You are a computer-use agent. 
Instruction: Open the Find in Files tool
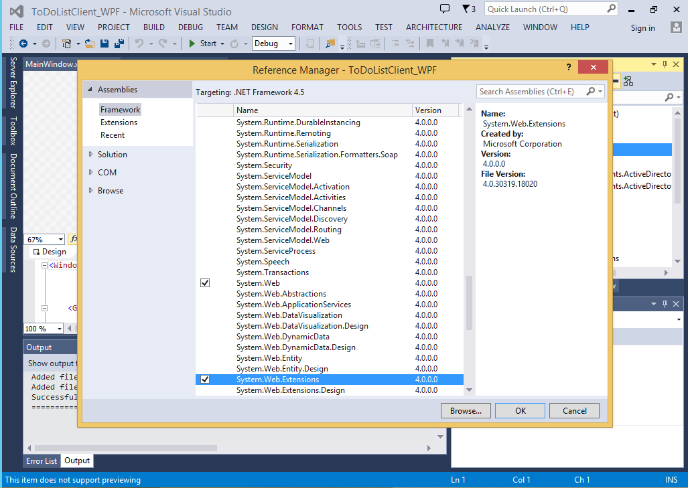tap(329, 42)
